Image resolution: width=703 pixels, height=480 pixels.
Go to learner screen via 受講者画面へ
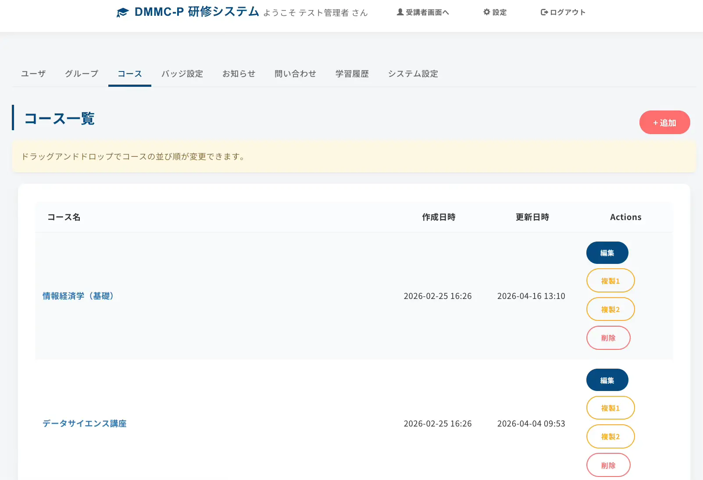(423, 12)
